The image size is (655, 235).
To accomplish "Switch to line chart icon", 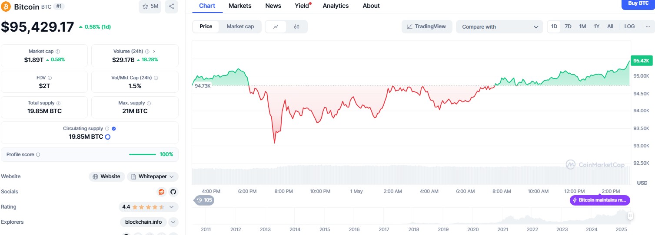I will tap(276, 26).
